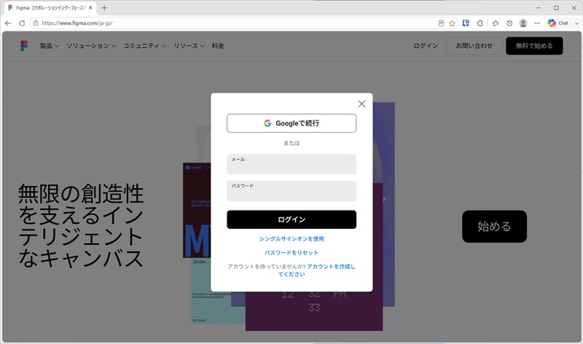Viewport: 583px width, 344px height.
Task: Open favorites list icon
Action: 496,23
